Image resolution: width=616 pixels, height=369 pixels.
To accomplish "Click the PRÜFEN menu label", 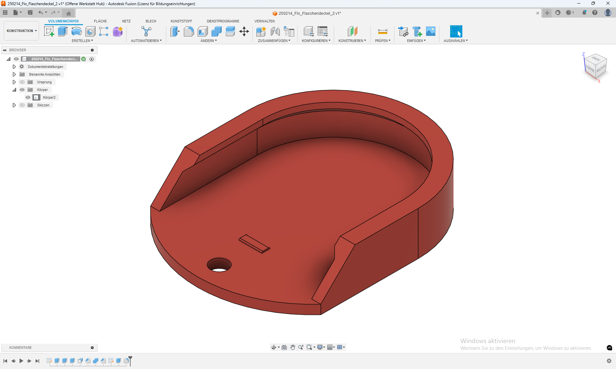I will pyautogui.click(x=382, y=41).
